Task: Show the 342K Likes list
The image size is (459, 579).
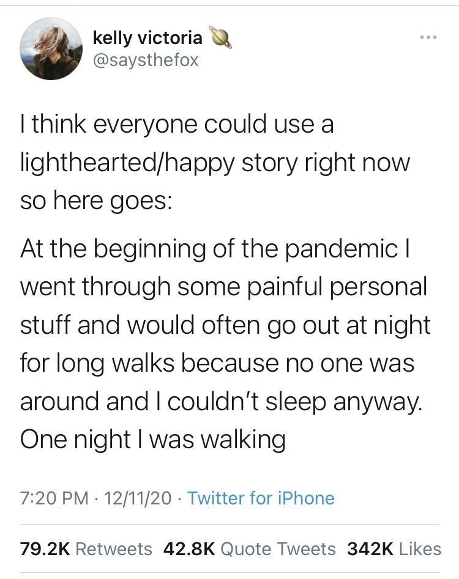Action: pos(394,549)
